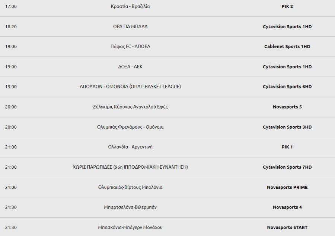The image size is (335, 236).
Task: Click the Cytavision Sports 6HD channel label
Action: pyautogui.click(x=287, y=87)
